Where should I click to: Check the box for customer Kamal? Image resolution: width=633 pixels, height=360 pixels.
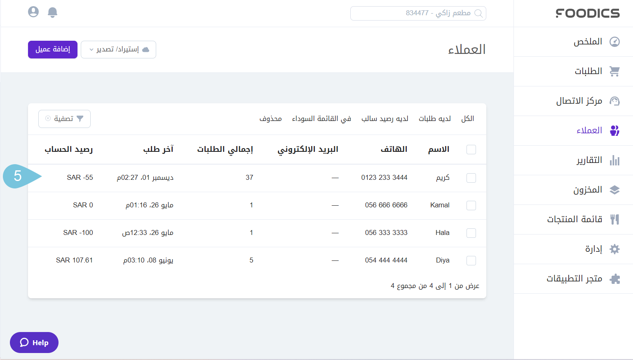point(471,205)
